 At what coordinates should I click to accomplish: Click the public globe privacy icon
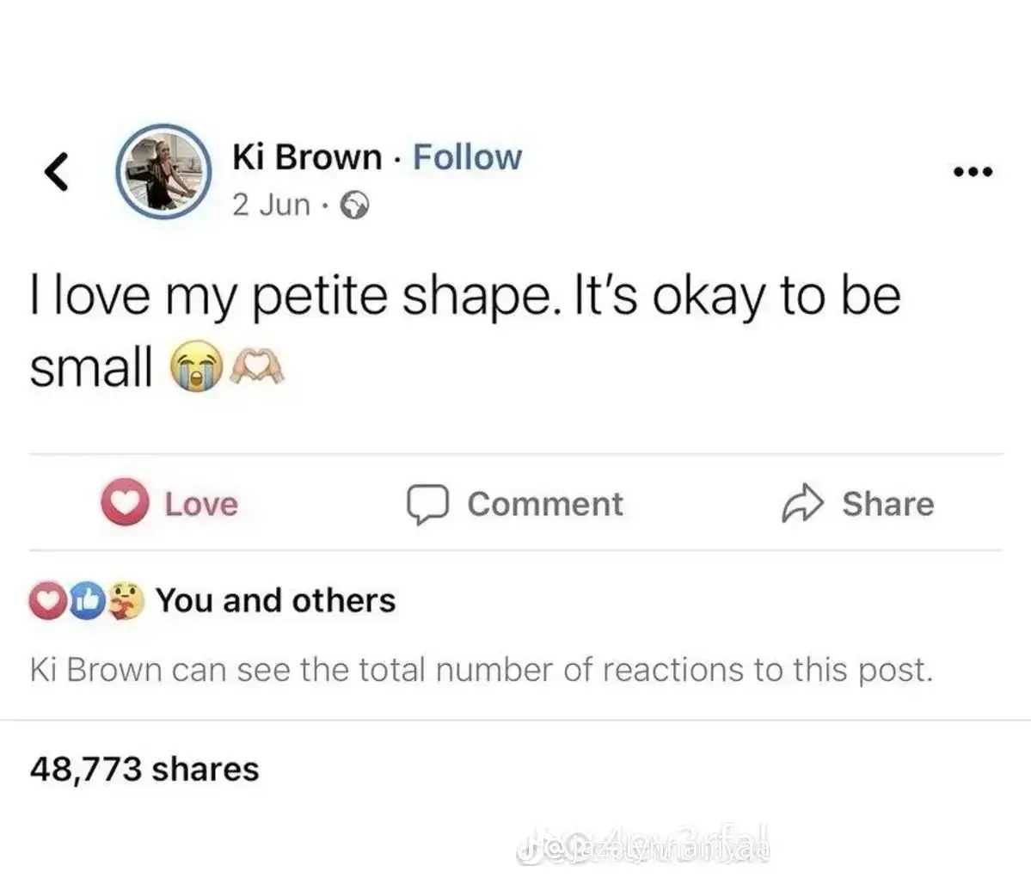coord(354,206)
